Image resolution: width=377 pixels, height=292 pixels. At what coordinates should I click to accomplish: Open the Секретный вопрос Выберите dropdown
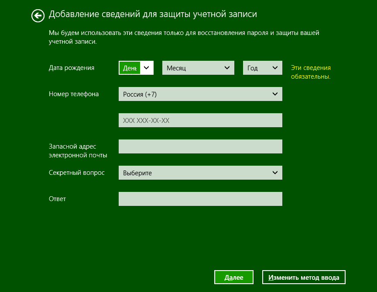click(200, 173)
